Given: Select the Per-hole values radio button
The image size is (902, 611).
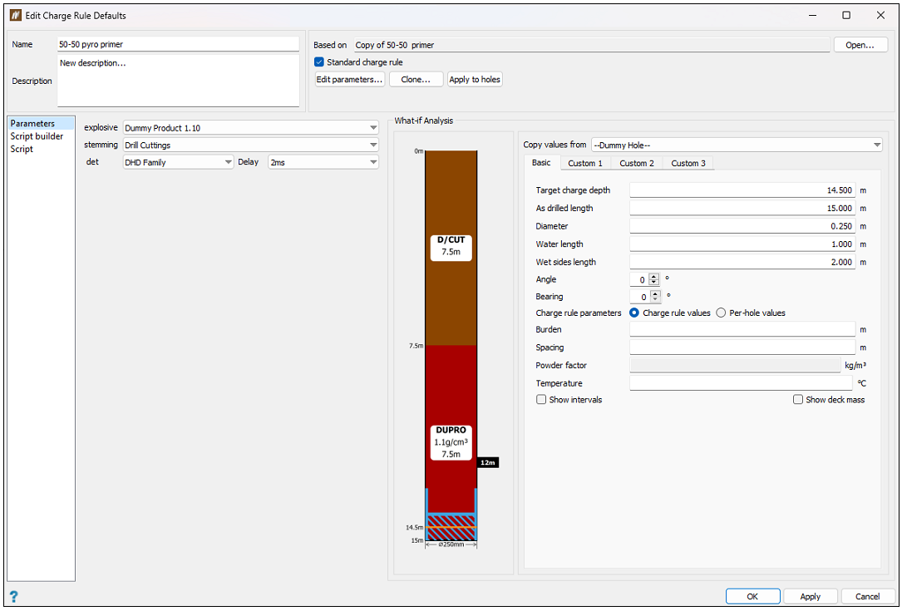Looking at the screenshot, I should point(721,313).
